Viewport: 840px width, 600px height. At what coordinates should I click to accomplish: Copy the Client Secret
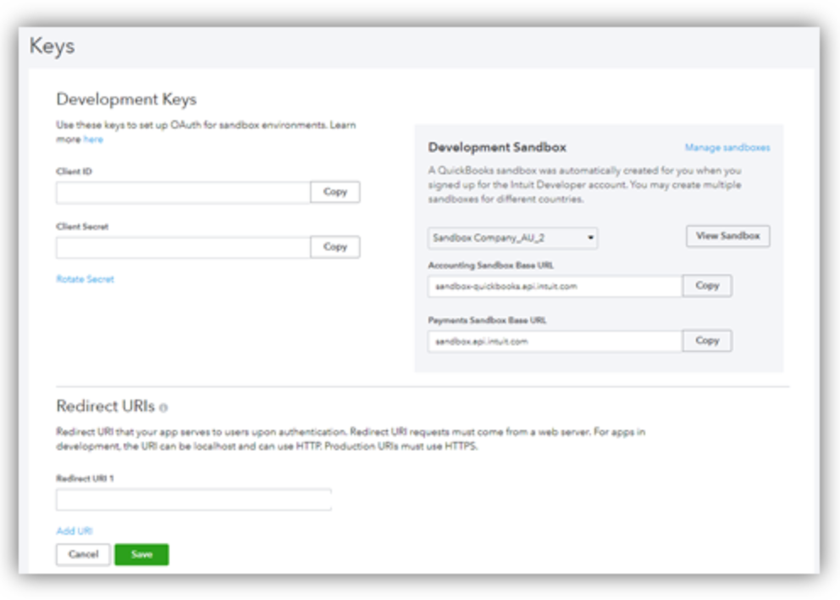(334, 247)
